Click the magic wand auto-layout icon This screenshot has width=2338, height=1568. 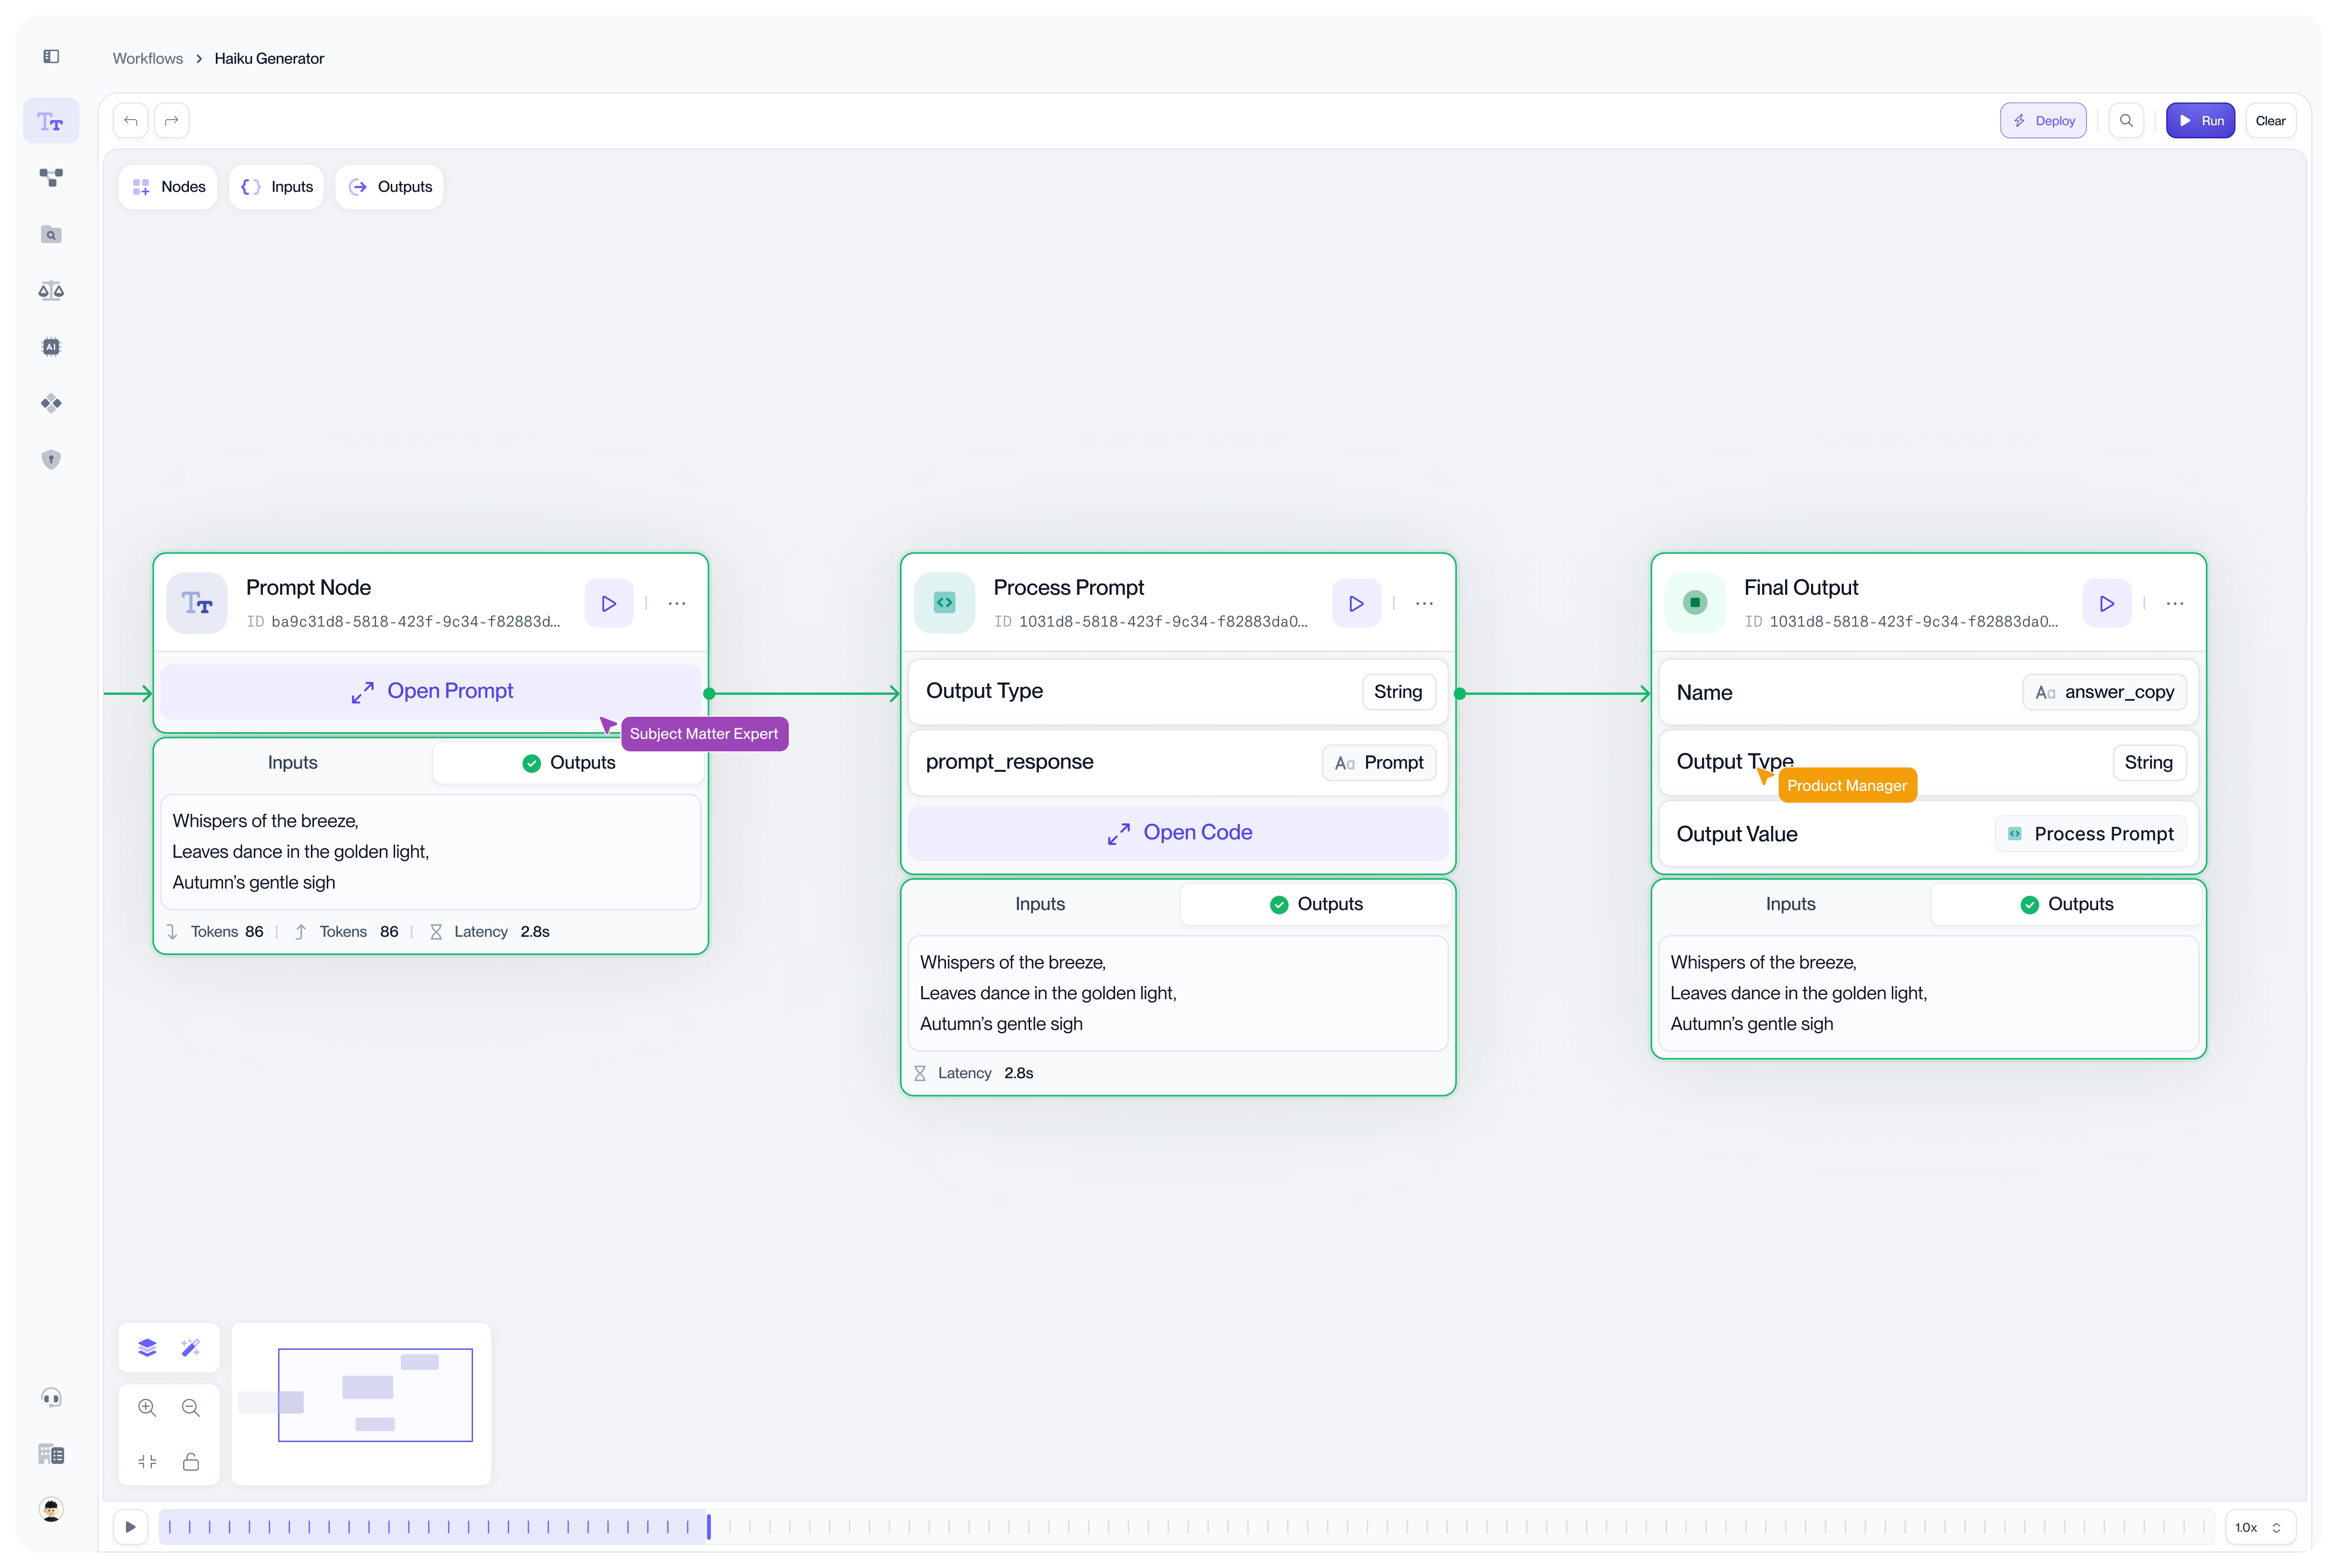191,1348
